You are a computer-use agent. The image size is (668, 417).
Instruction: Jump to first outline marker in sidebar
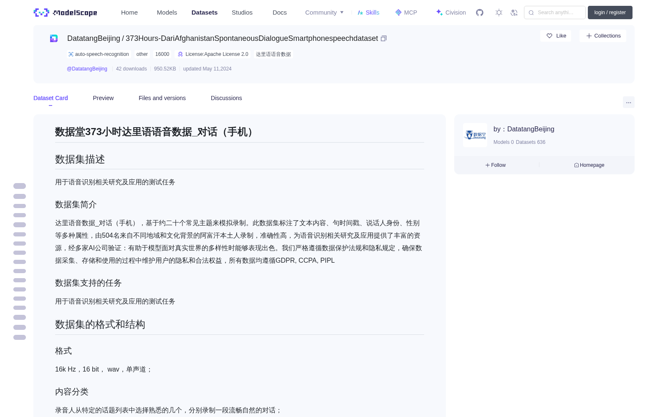pyautogui.click(x=20, y=186)
